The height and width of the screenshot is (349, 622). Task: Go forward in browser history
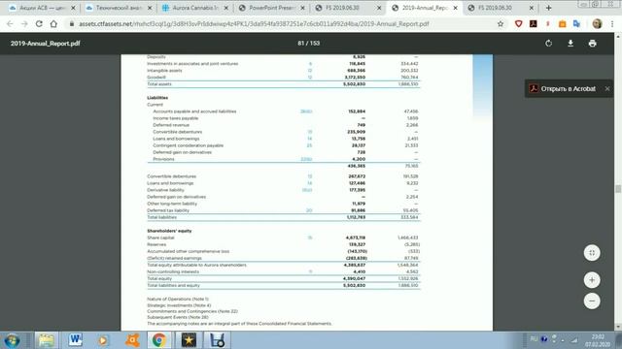tap(24, 23)
